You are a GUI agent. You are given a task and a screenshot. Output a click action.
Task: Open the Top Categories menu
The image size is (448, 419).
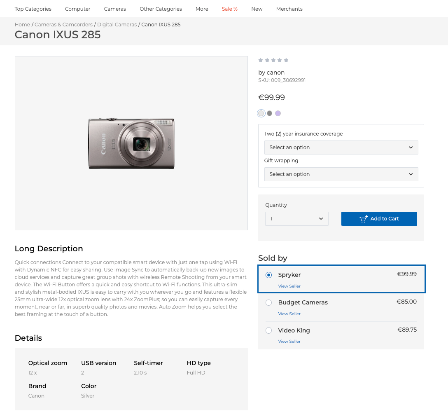click(x=33, y=9)
